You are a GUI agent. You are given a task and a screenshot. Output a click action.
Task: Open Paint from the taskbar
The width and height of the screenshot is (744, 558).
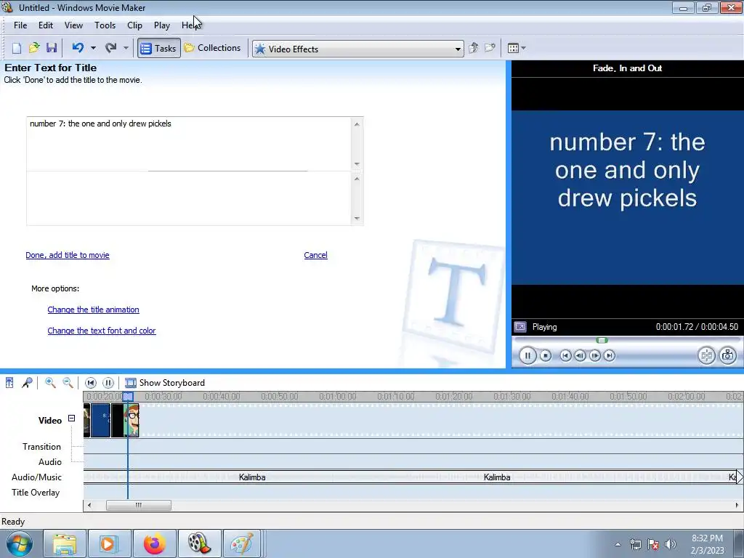tap(241, 543)
